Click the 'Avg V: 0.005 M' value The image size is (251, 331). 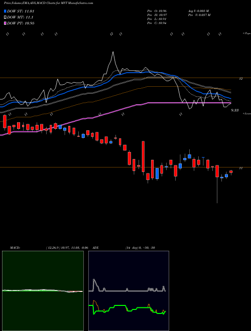click(x=198, y=11)
